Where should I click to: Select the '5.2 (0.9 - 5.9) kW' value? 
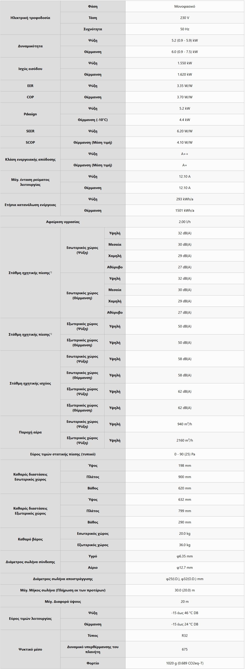tap(184, 41)
